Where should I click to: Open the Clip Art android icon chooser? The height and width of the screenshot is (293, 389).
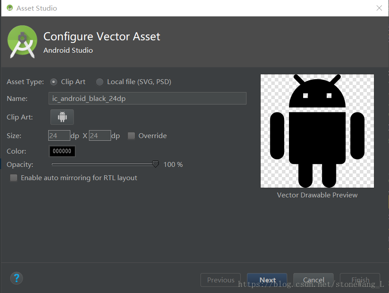pos(62,117)
